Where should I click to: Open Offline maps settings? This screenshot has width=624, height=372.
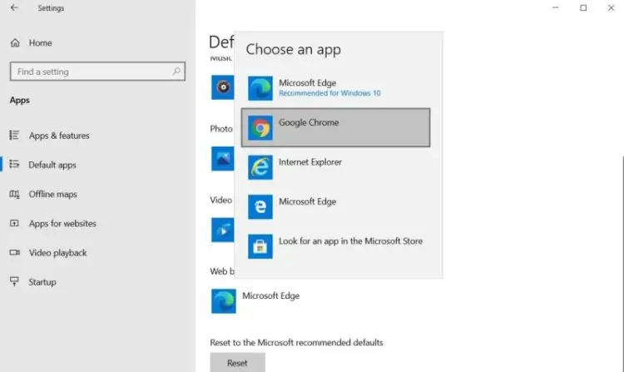[x=53, y=194]
